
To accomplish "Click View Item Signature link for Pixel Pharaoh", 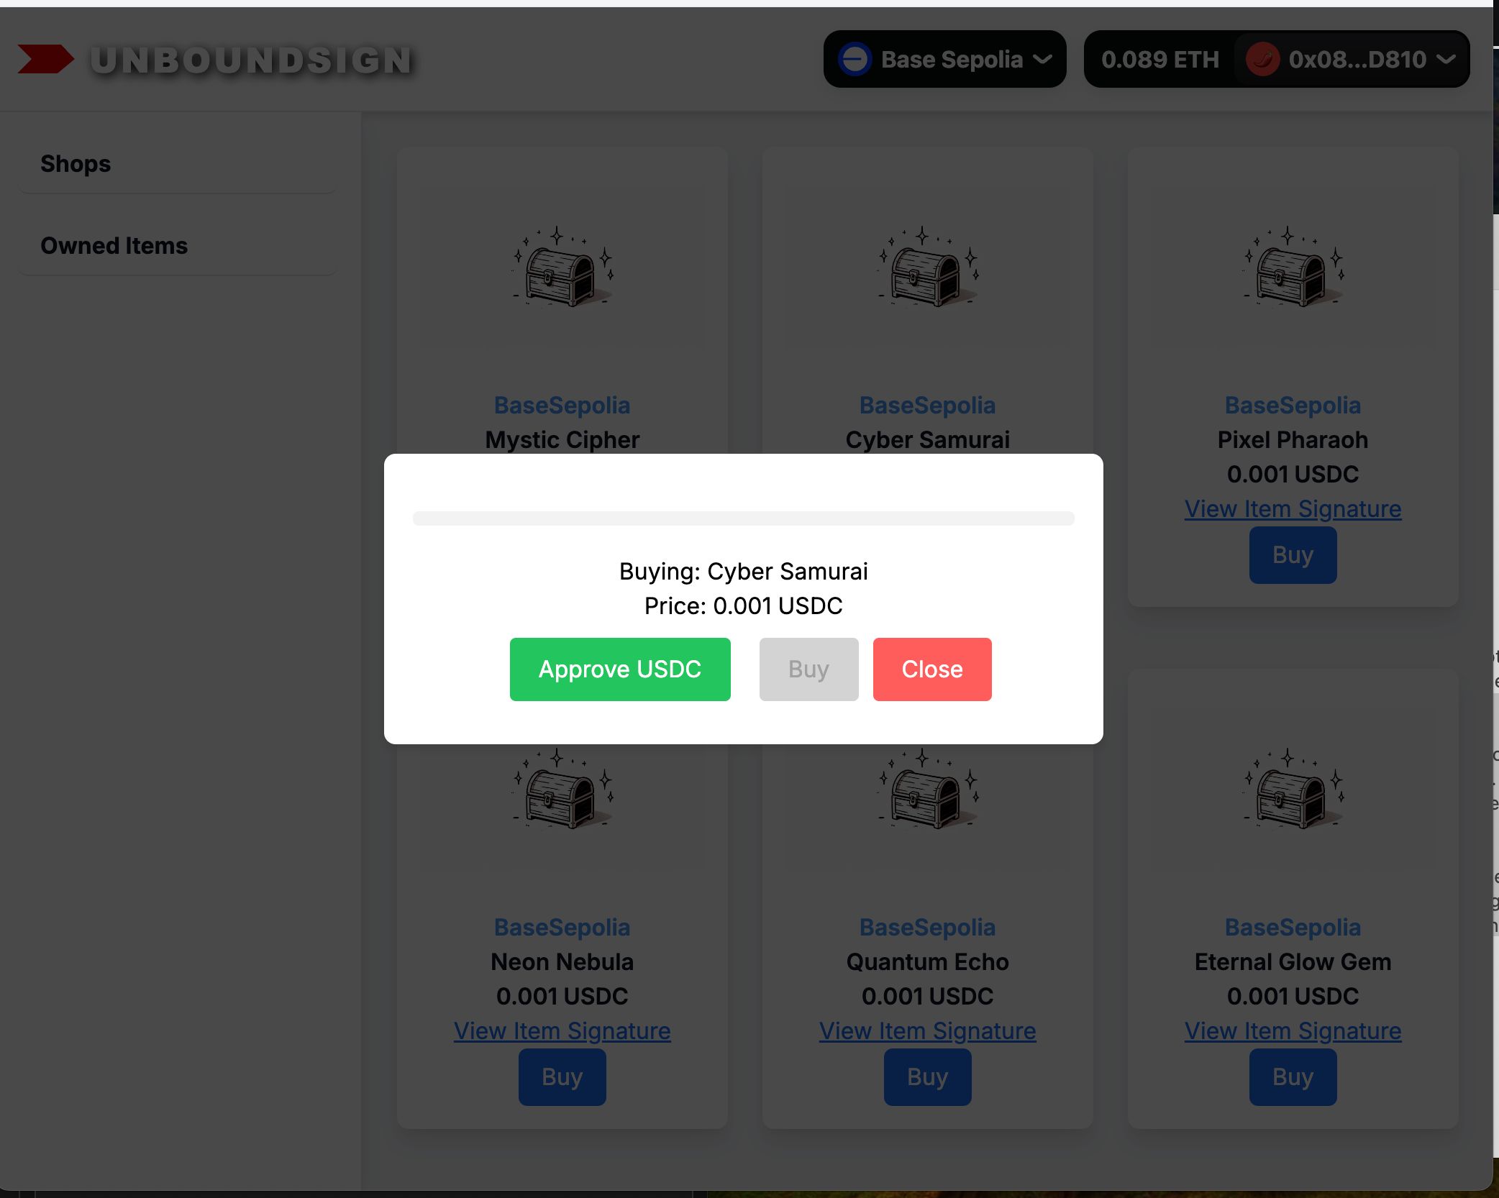I will [x=1293, y=508].
